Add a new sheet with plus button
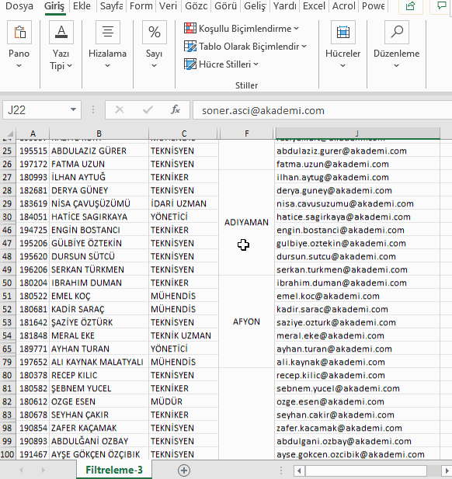Viewport: 452px width, 479px height. coord(184,470)
